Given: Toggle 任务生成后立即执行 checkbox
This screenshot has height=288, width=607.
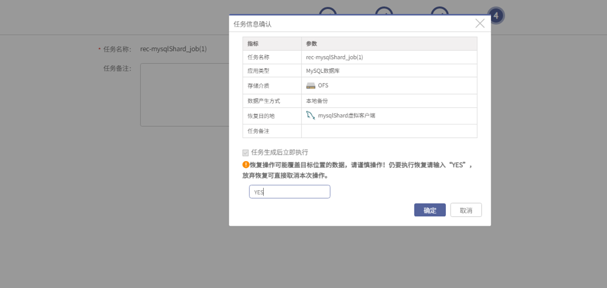Looking at the screenshot, I should pos(245,152).
